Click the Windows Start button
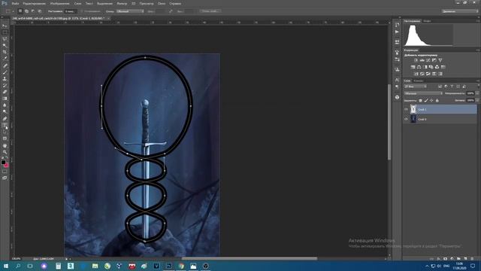This screenshot has width=481, height=271. 5,266
